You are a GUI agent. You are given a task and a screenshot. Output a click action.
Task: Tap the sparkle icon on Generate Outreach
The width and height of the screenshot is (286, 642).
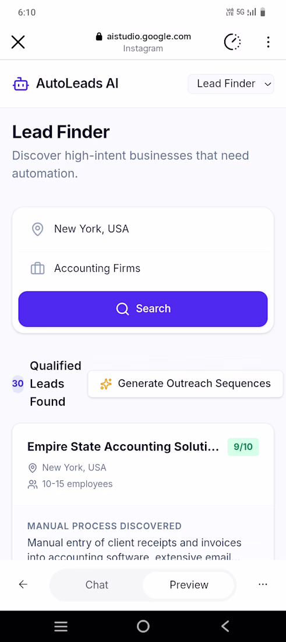pyautogui.click(x=106, y=384)
